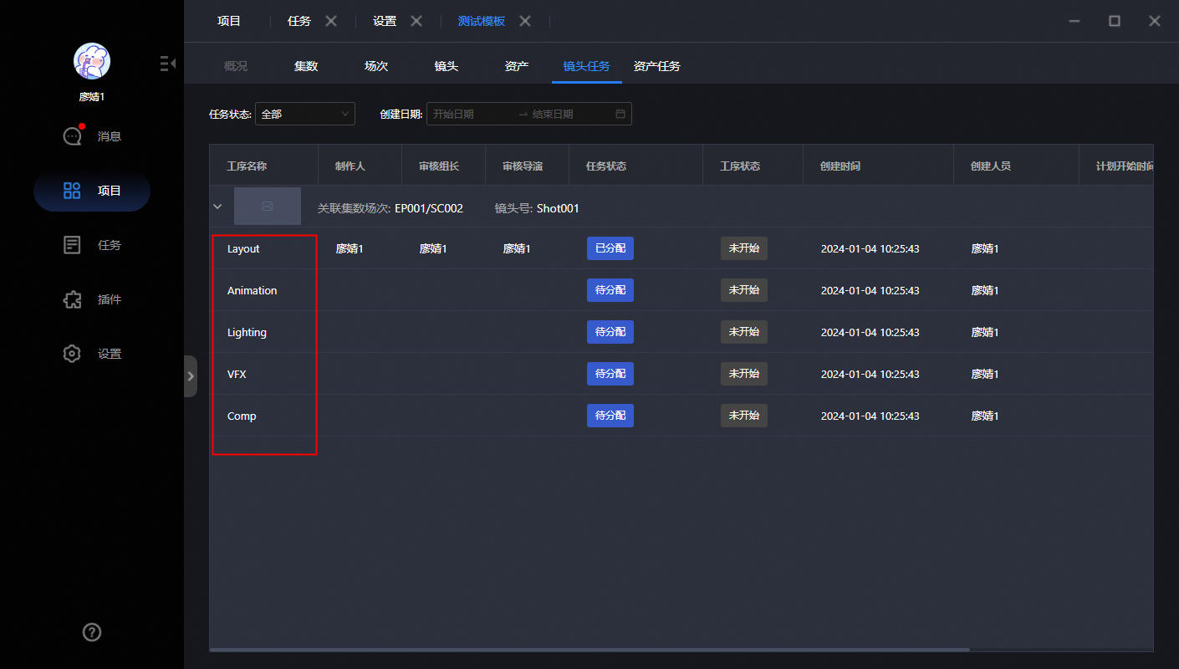
Task: Open the 资产任务 sub-tab
Action: [657, 66]
